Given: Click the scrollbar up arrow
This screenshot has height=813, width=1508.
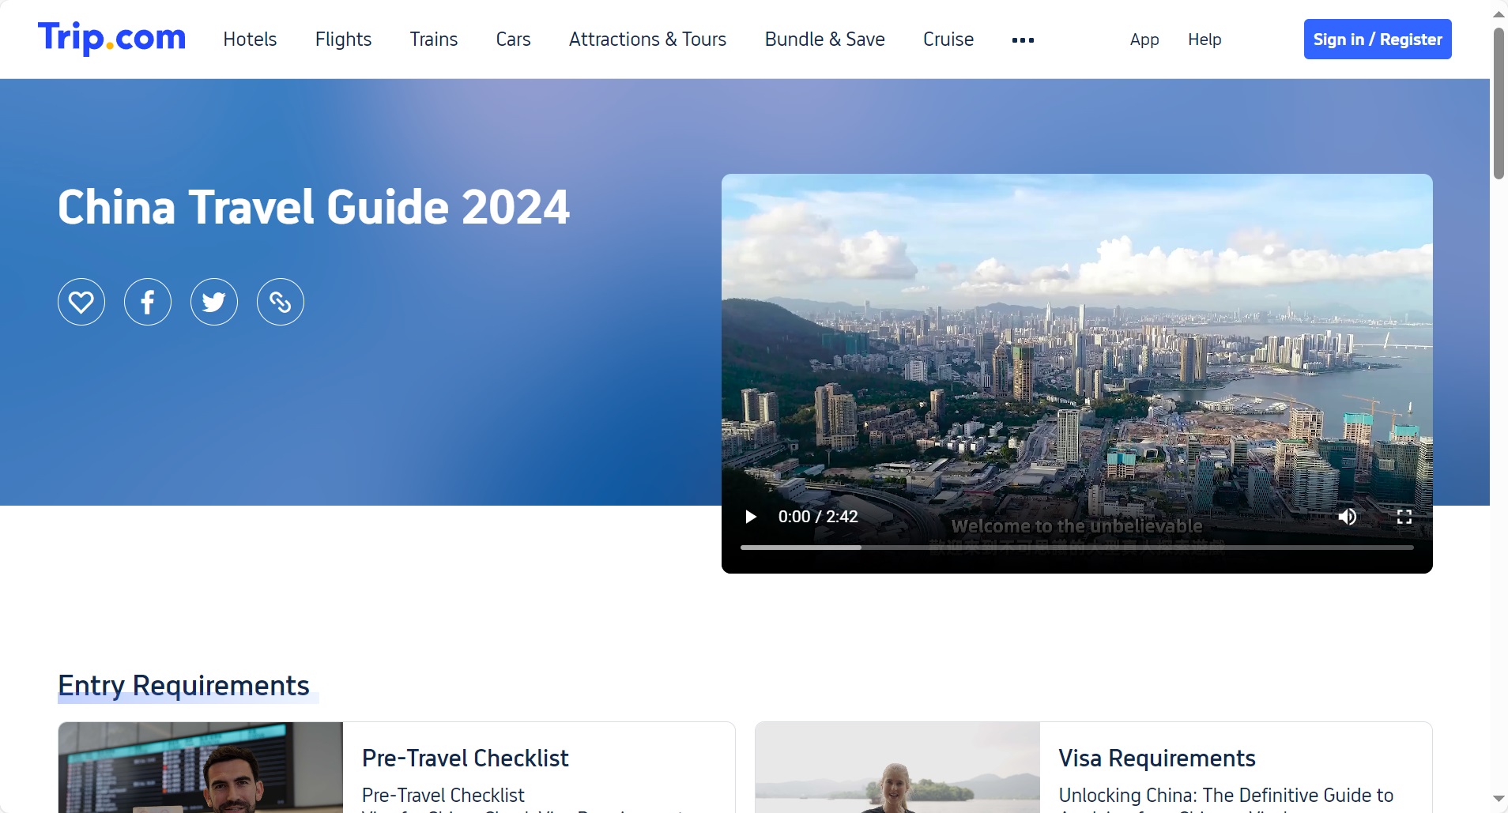Looking at the screenshot, I should pyautogui.click(x=1499, y=13).
